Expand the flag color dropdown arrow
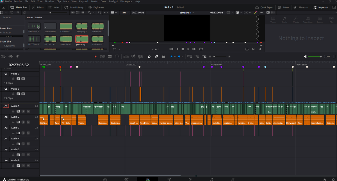The height and width of the screenshot is (181, 337). (175, 56)
